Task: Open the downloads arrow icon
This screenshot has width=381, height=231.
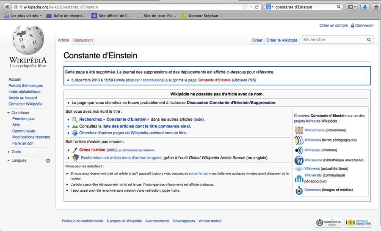Action: (364, 7)
